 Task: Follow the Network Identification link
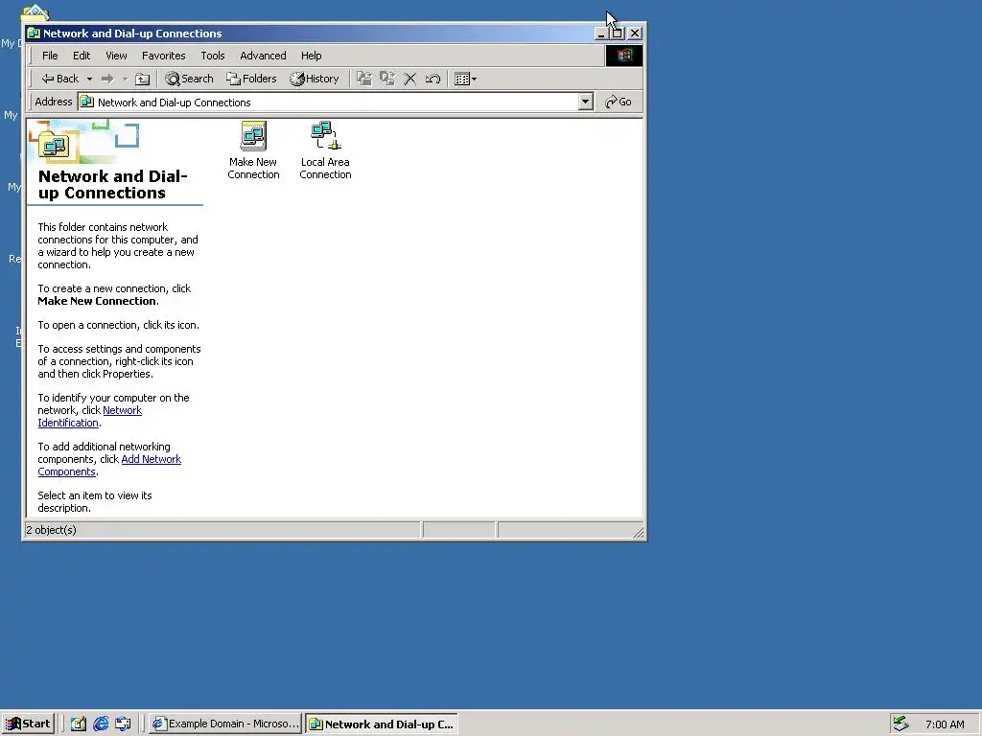tap(89, 416)
